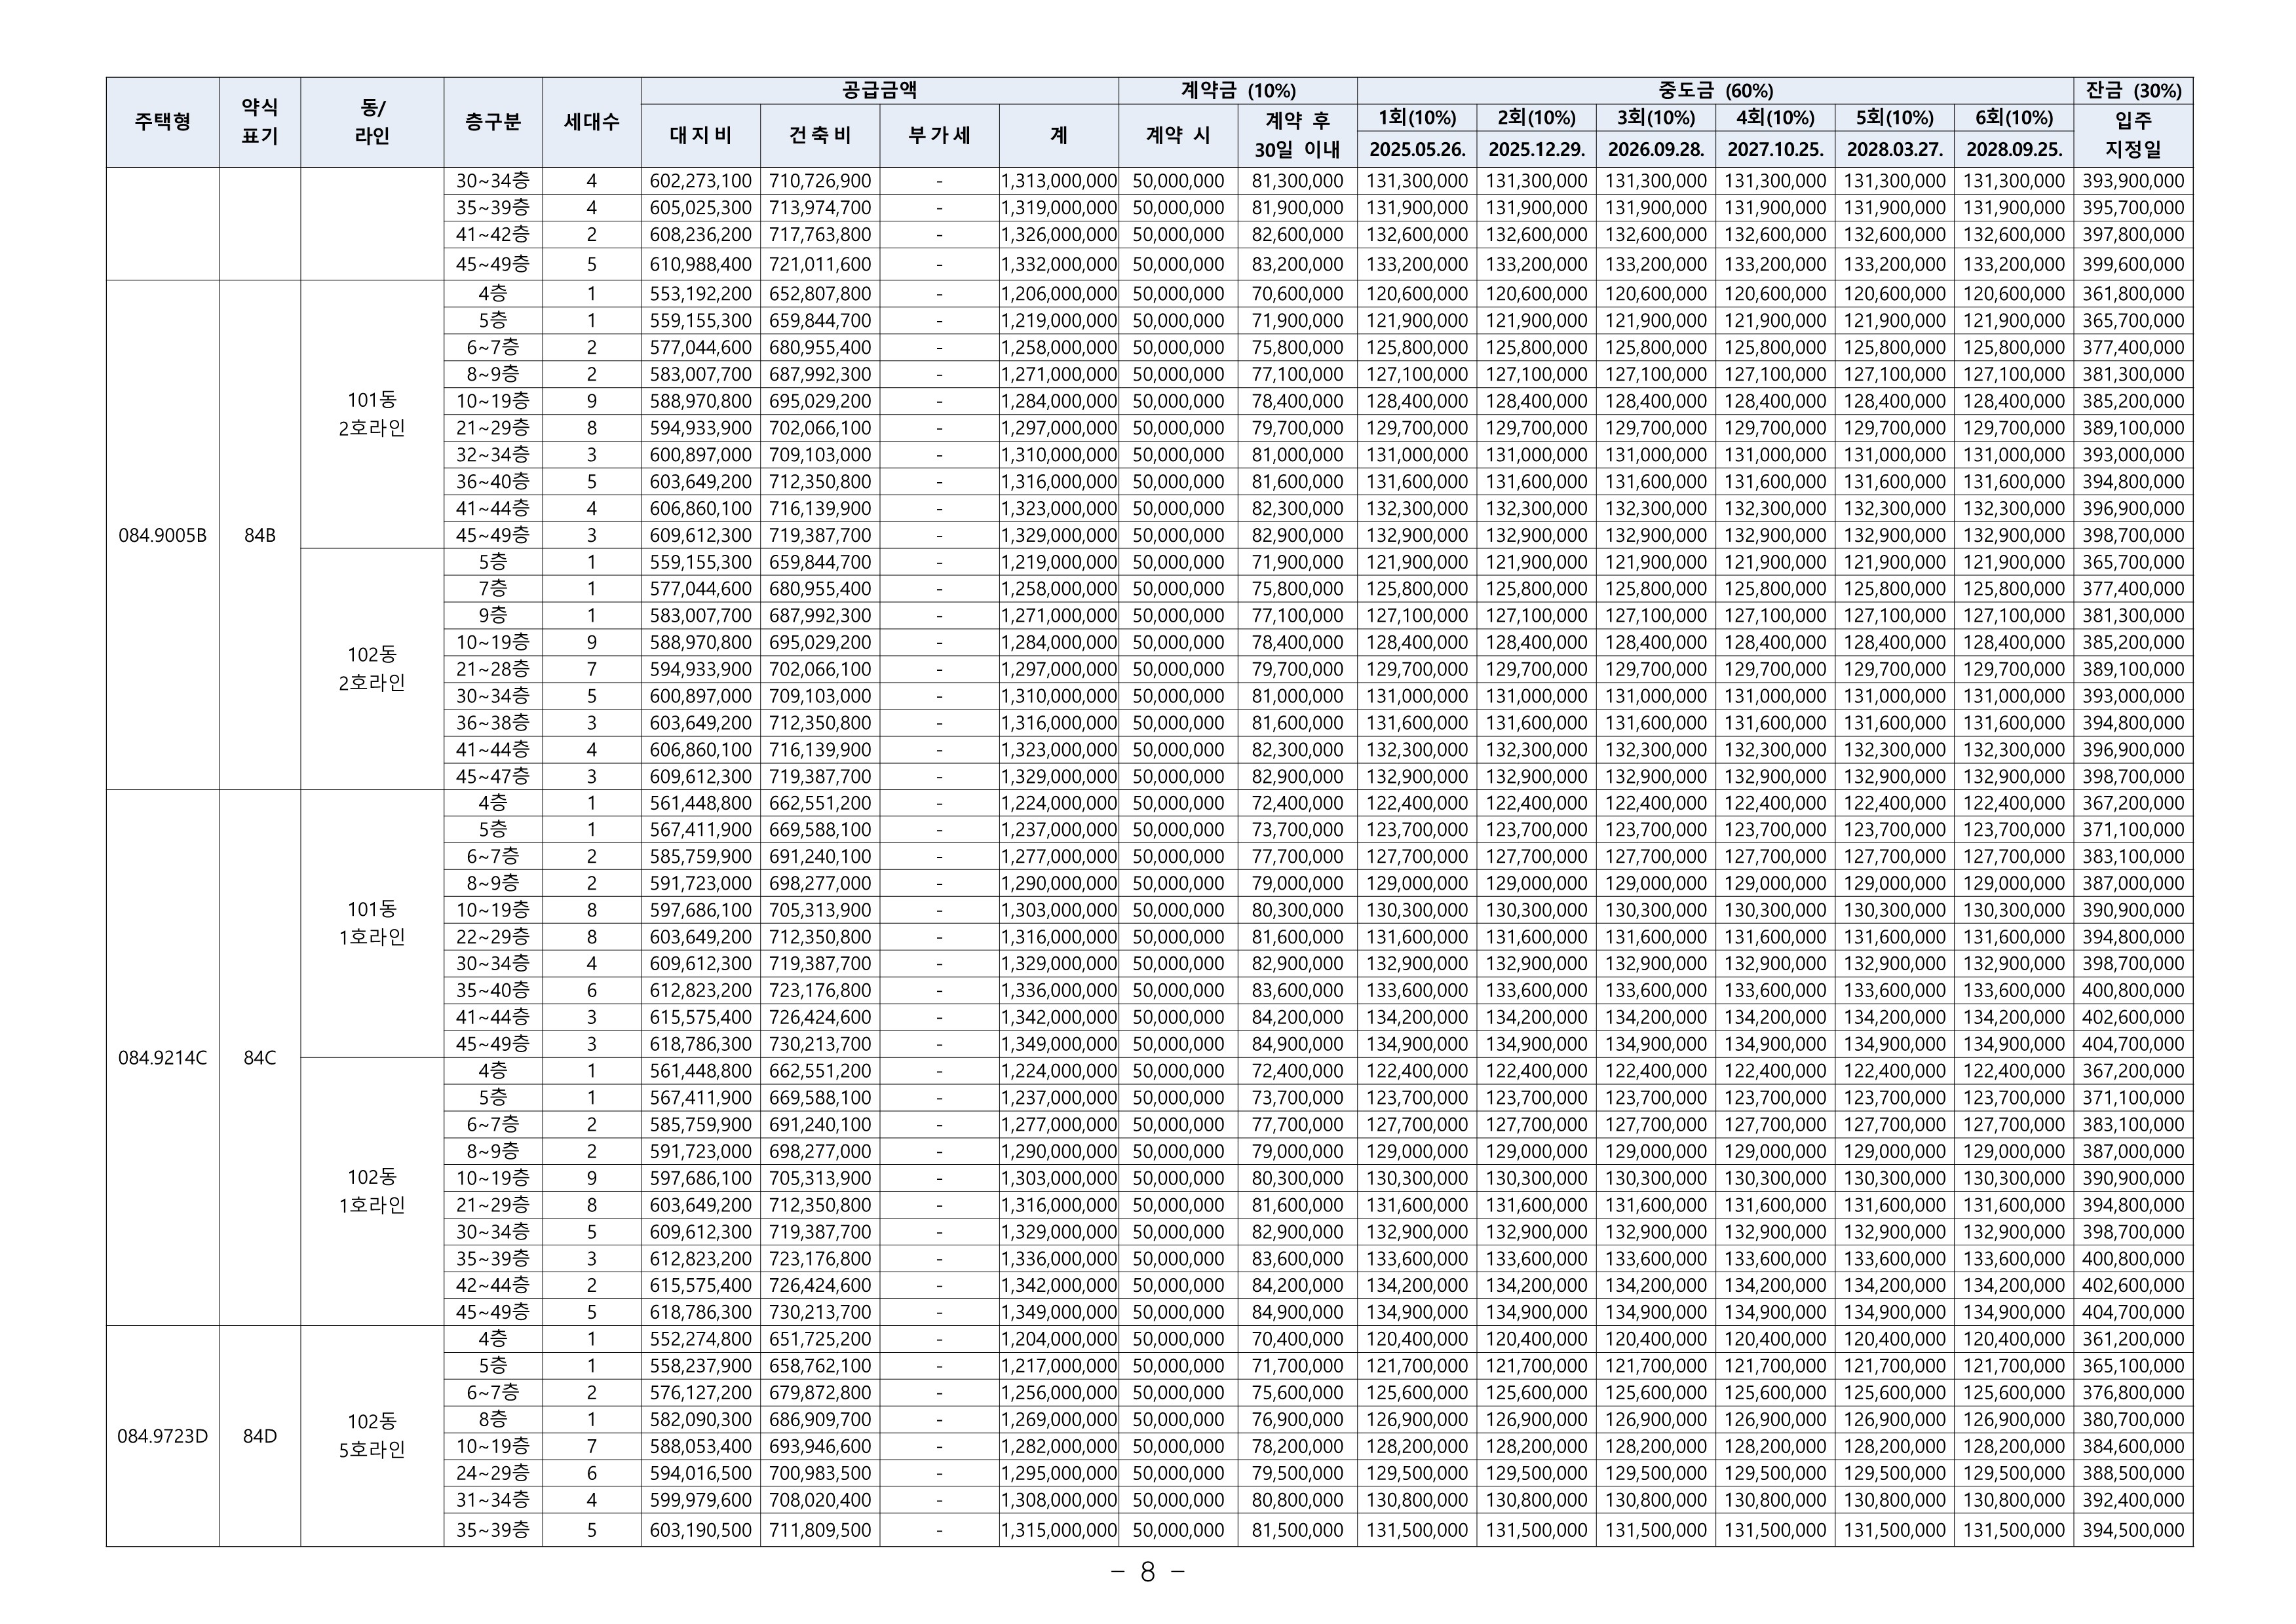Click the 약식 표기 column header
2296x1624 pixels.
tap(260, 122)
